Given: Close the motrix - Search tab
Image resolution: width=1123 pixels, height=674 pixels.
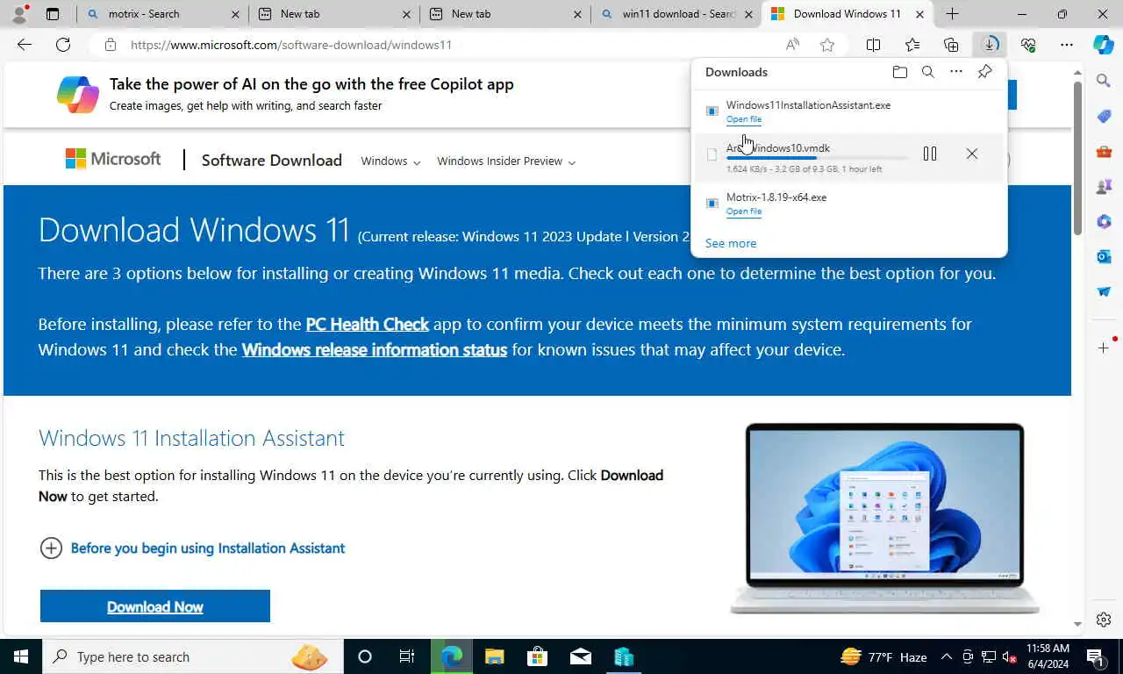Looking at the screenshot, I should (235, 14).
